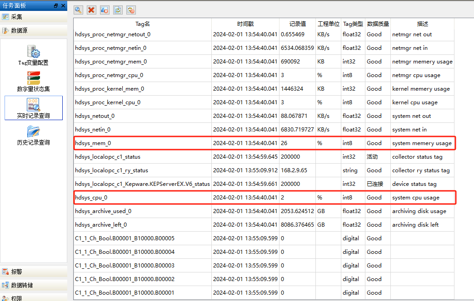This screenshot has height=301, width=474.
Task: Click the 数据质量 column header
Action: 378,24
